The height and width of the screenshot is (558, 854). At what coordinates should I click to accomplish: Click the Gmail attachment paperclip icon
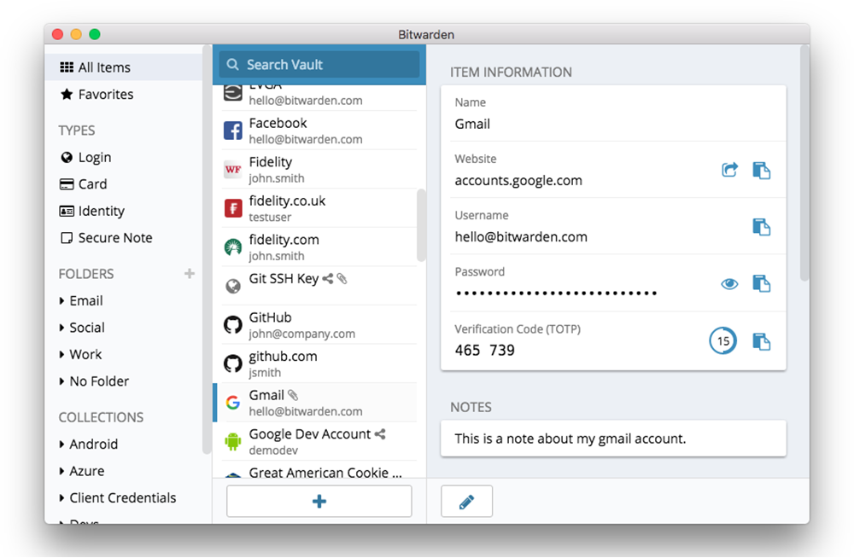[x=293, y=395]
